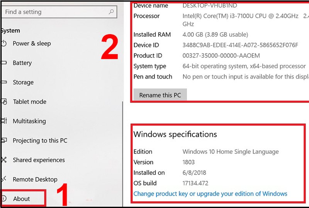309x208 pixels.
Task: Click the Installed RAM label
Action: coord(152,35)
